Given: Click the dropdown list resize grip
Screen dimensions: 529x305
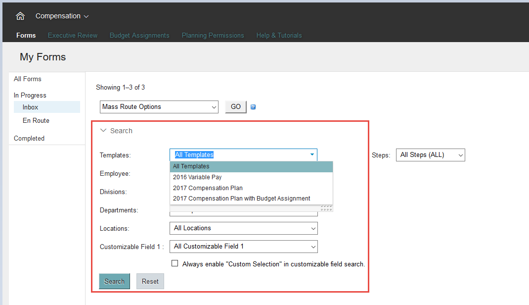Looking at the screenshot, I should [326, 208].
